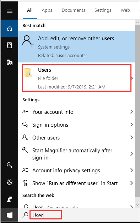Screen dimensions: 140x223
Task: Click the Your account info icon
Action: (x=25, y=112)
